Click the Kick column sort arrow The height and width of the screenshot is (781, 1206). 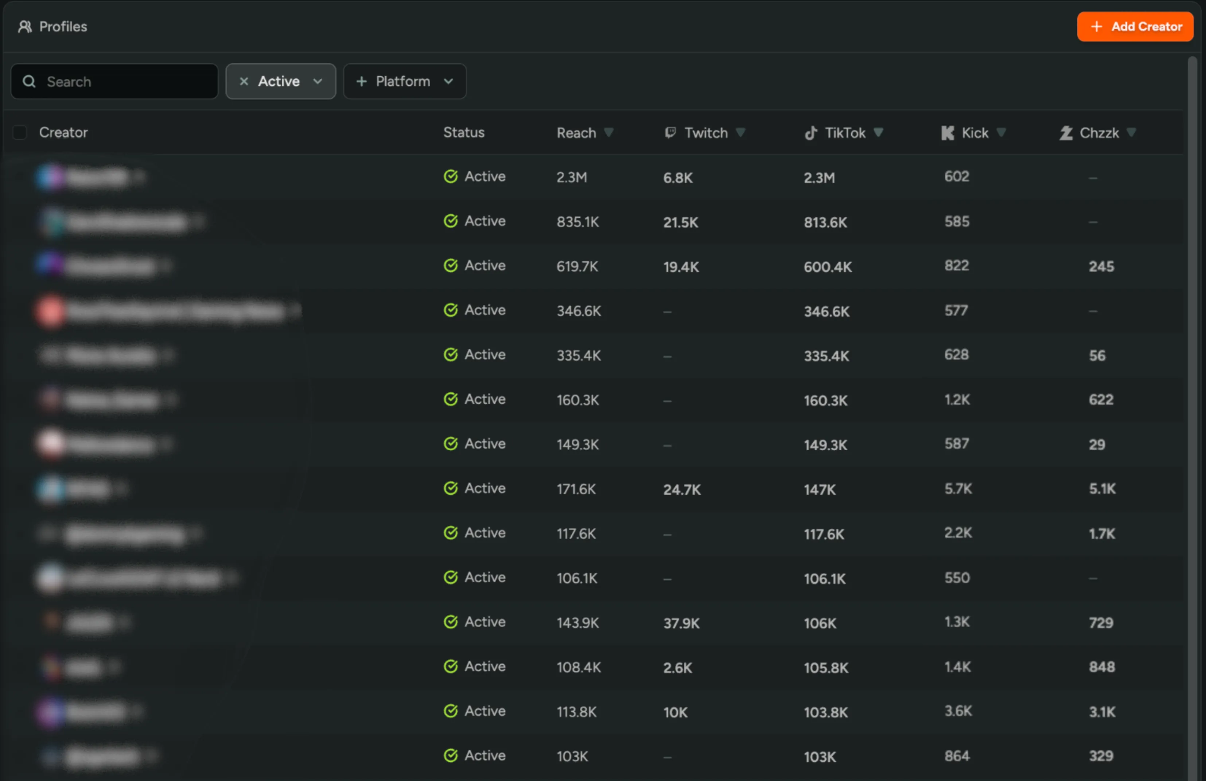click(1001, 132)
